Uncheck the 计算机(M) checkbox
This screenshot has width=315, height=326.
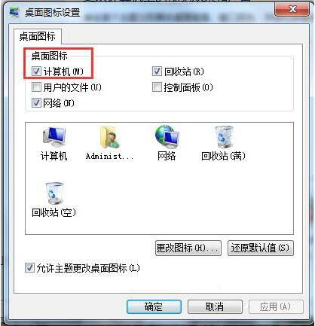tap(36, 72)
